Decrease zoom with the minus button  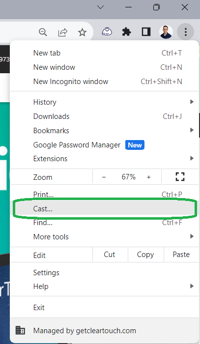coord(104,177)
